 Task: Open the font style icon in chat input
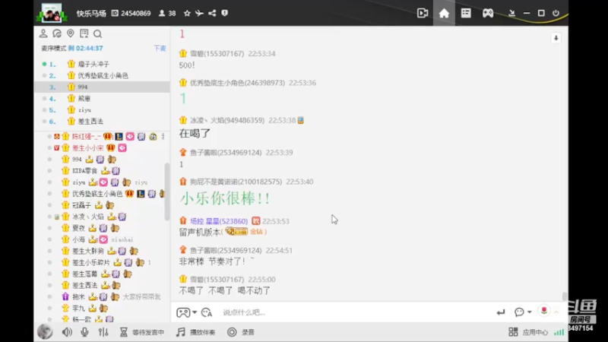207,312
